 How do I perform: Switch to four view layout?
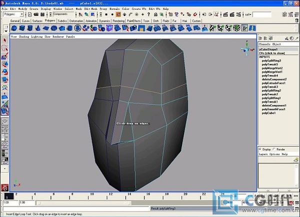coord(5,129)
